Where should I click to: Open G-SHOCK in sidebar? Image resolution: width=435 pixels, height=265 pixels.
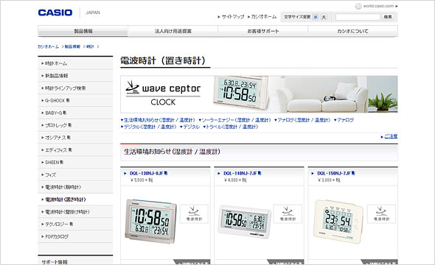point(75,100)
